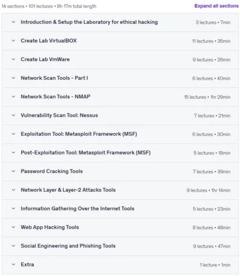240x276 pixels.
Task: Expand chevron for Network Scan Tools - NMAP
Action: pyautogui.click(x=13, y=96)
